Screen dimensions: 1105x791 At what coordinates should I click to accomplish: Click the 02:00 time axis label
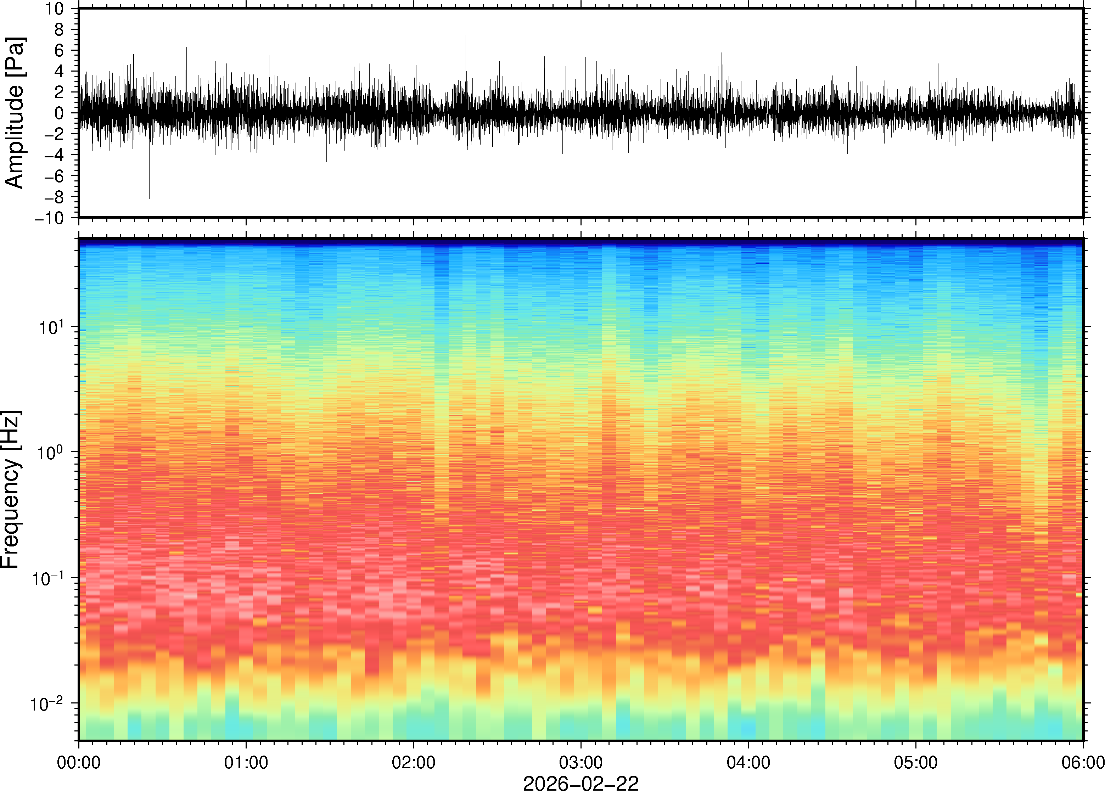[414, 762]
